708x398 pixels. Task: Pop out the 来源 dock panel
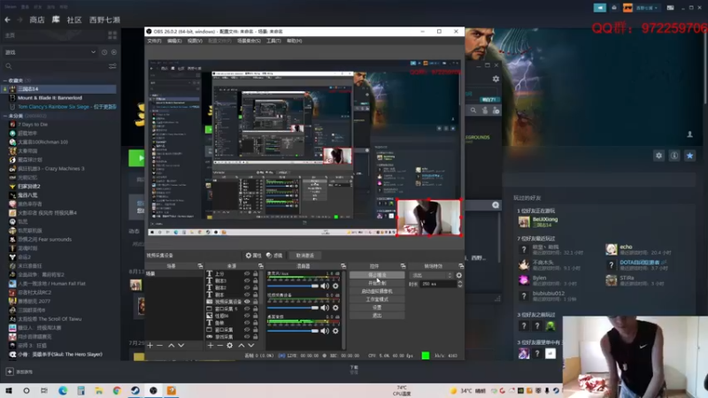[260, 266]
